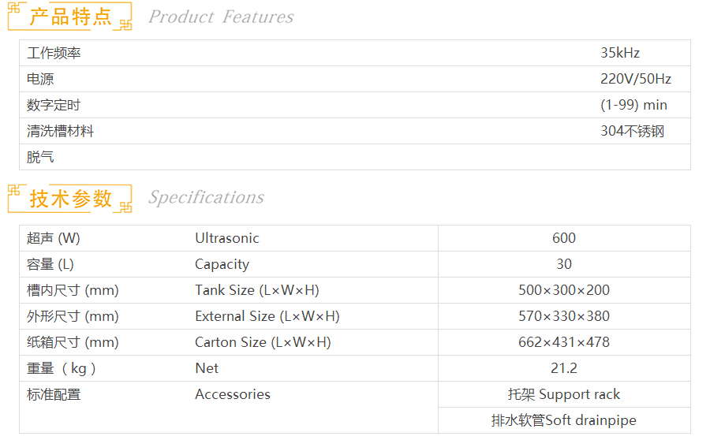Click the 技术参数 section heading
710x440 pixels.
[71, 198]
